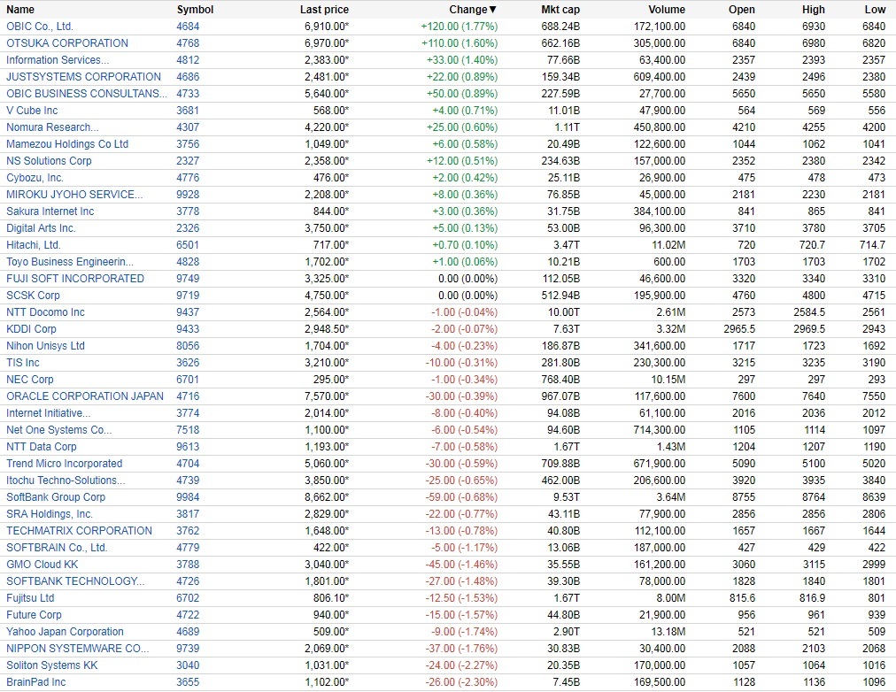The image size is (896, 692).
Task: Open the Nihon Unisys Ltd link
Action: 45,346
